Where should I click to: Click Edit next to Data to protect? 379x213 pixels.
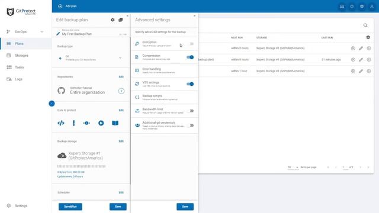121,111
